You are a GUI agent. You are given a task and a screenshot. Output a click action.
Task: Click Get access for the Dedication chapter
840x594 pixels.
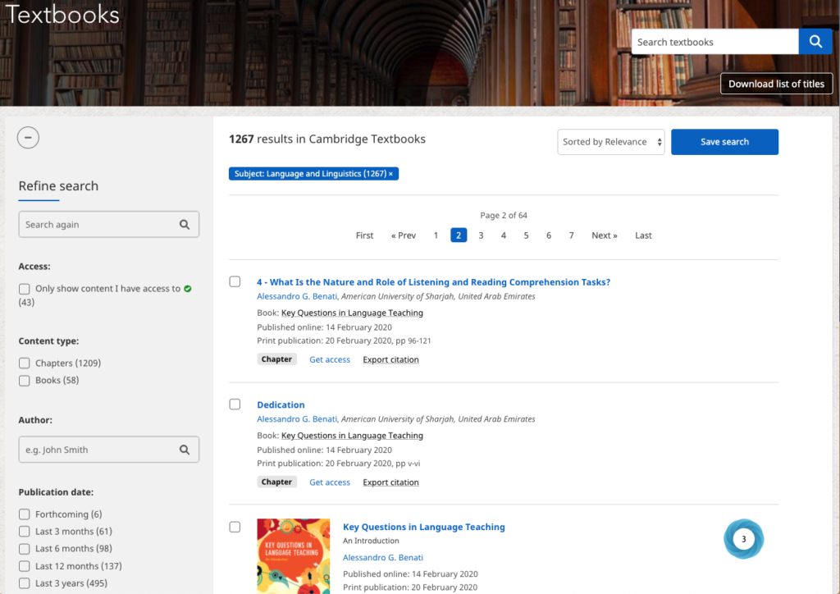tap(330, 482)
